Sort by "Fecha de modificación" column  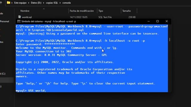point(82,11)
